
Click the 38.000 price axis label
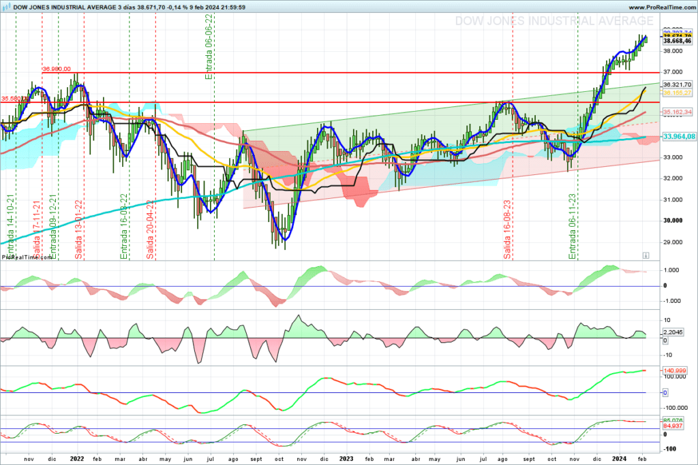[x=673, y=51]
